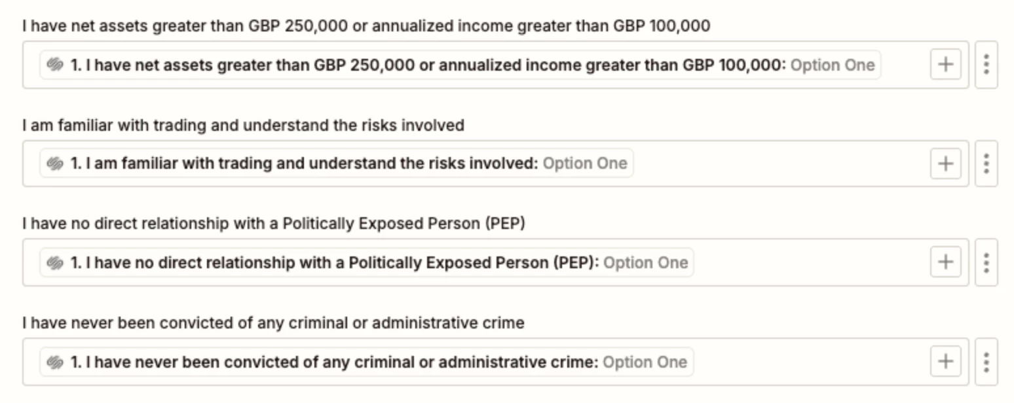Click plus button in Politically Exposed Person field
Screen dimensions: 1014x403
[945, 262]
